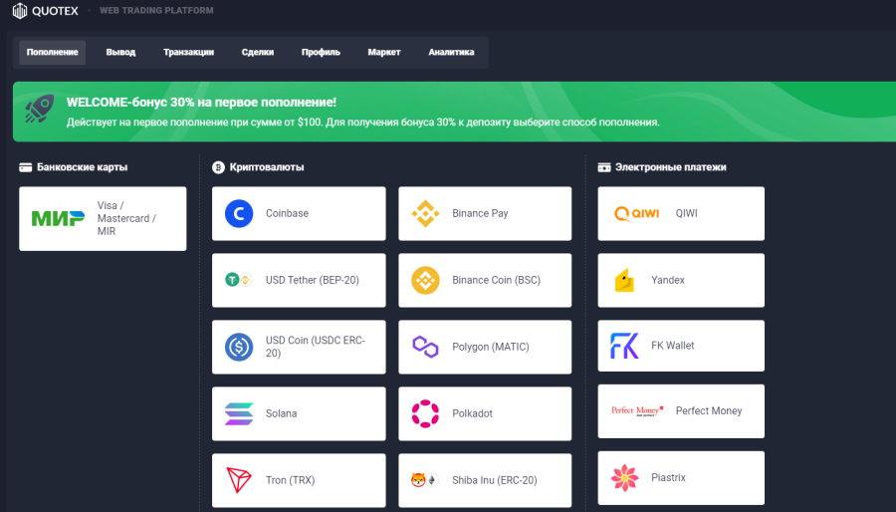Choose Solana label text
The height and width of the screenshot is (512, 896).
(x=281, y=413)
